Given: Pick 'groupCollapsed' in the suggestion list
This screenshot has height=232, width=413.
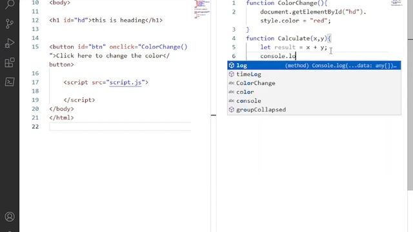Looking at the screenshot, I should pos(314,110).
